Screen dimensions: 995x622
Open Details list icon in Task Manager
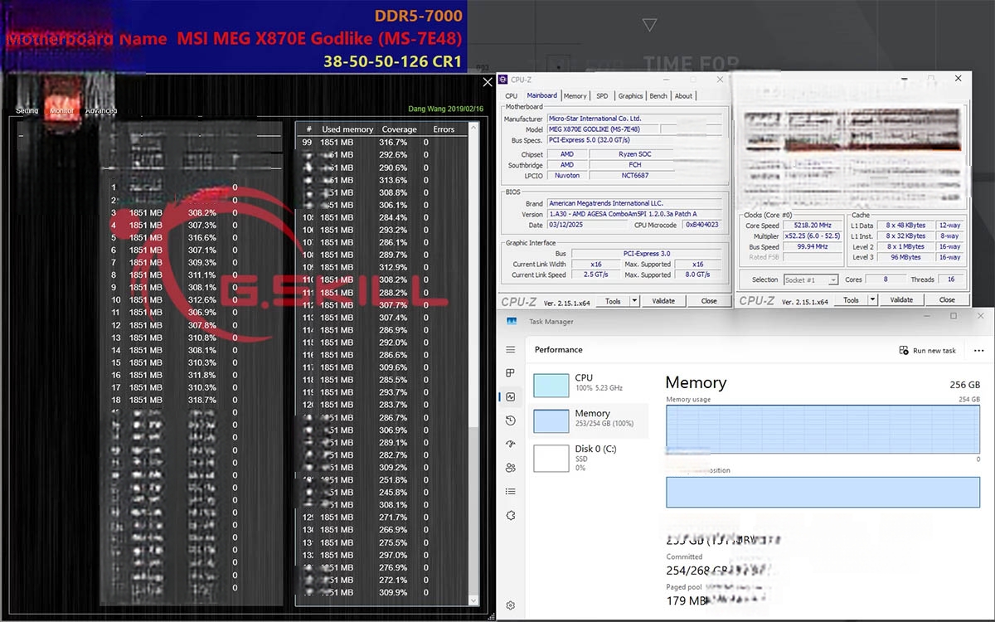point(511,492)
